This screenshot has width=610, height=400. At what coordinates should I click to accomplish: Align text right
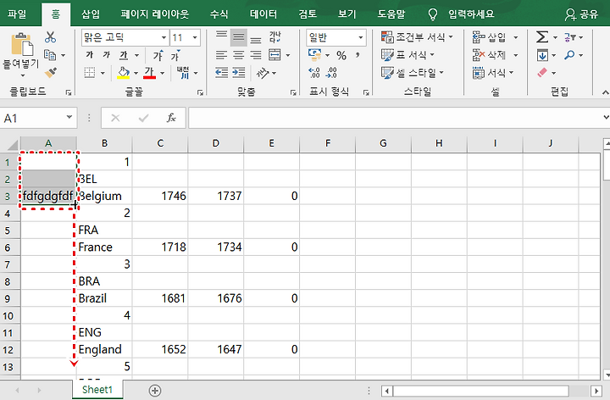(256, 55)
